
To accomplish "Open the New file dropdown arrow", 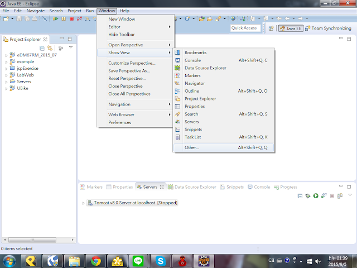I will [12, 18].
